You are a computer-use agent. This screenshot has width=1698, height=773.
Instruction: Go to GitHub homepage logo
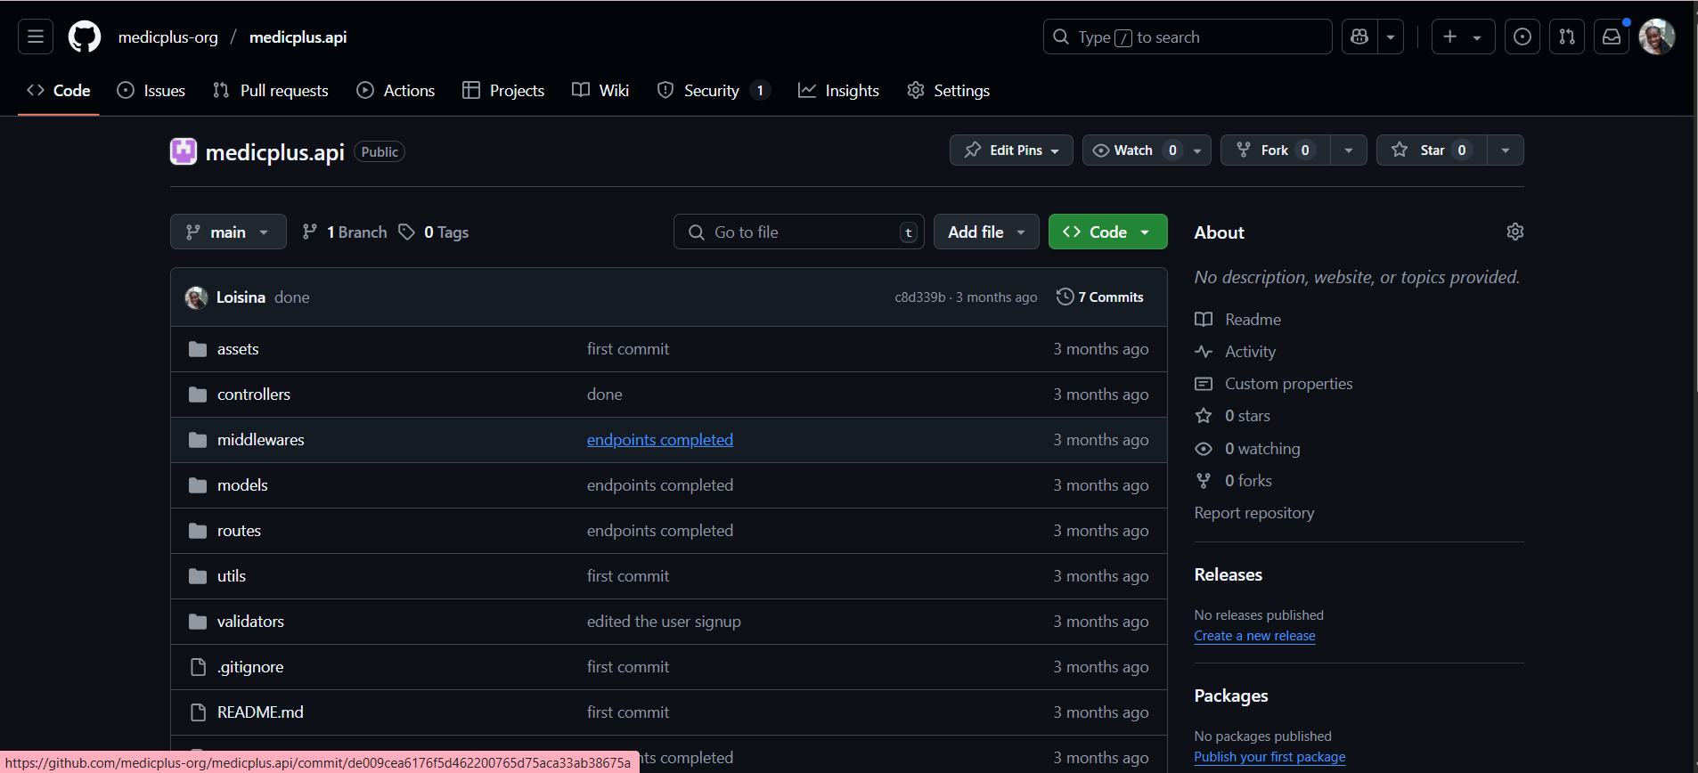(x=85, y=37)
